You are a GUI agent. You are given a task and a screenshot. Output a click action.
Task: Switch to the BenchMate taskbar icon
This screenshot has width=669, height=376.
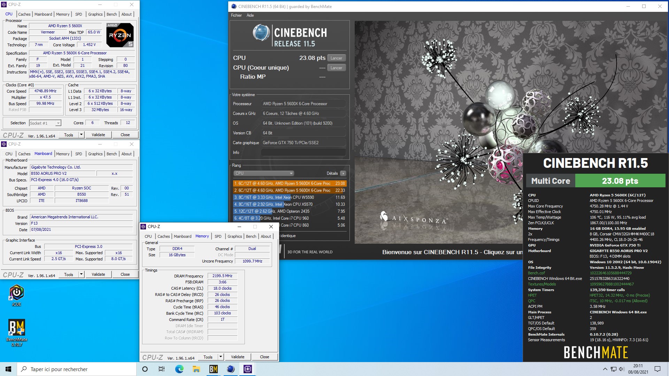tap(213, 369)
